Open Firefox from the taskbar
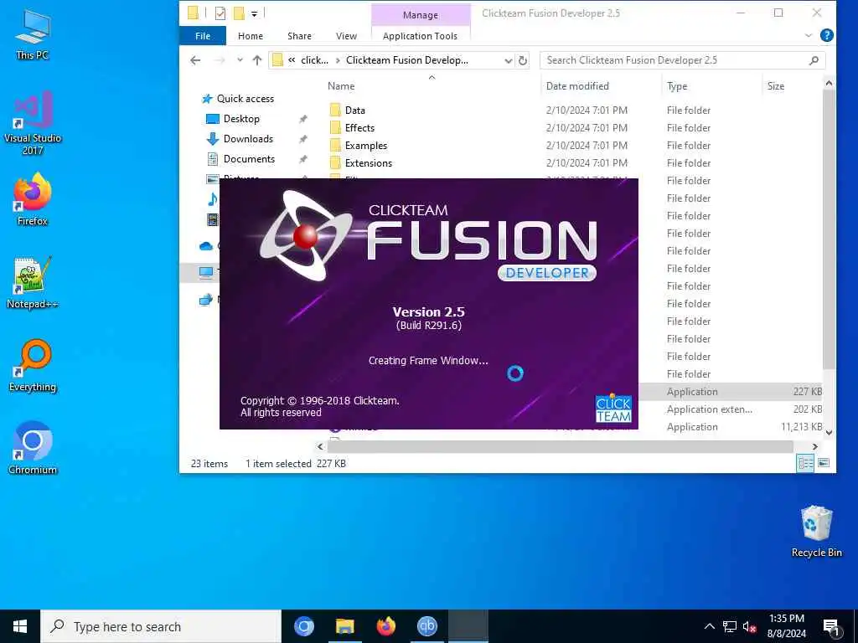 click(x=386, y=626)
